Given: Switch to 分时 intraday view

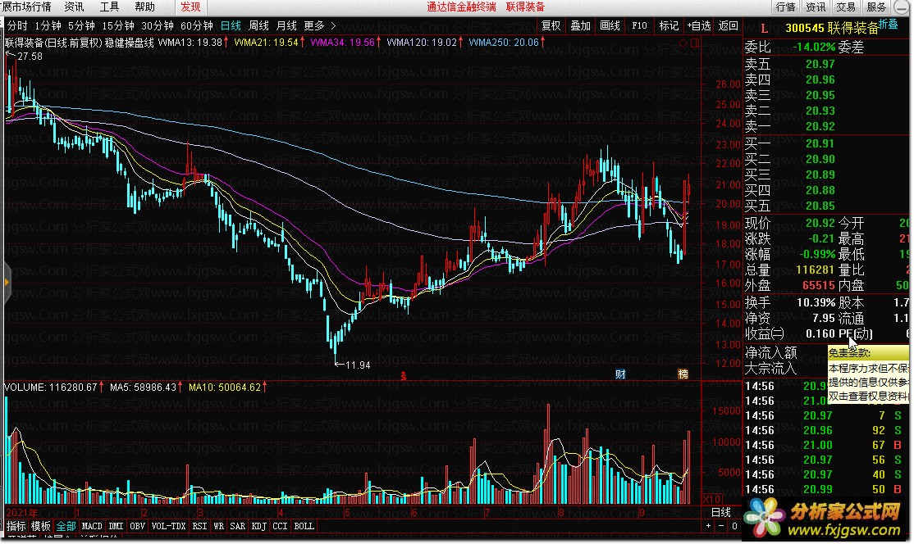Looking at the screenshot, I should [17, 25].
